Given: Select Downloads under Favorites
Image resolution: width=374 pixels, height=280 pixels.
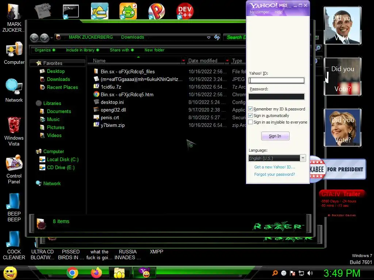Looking at the screenshot, I should (x=58, y=79).
